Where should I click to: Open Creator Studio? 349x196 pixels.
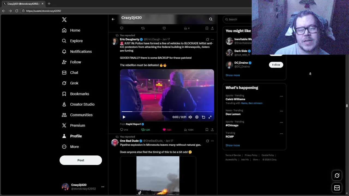[x=78, y=104]
